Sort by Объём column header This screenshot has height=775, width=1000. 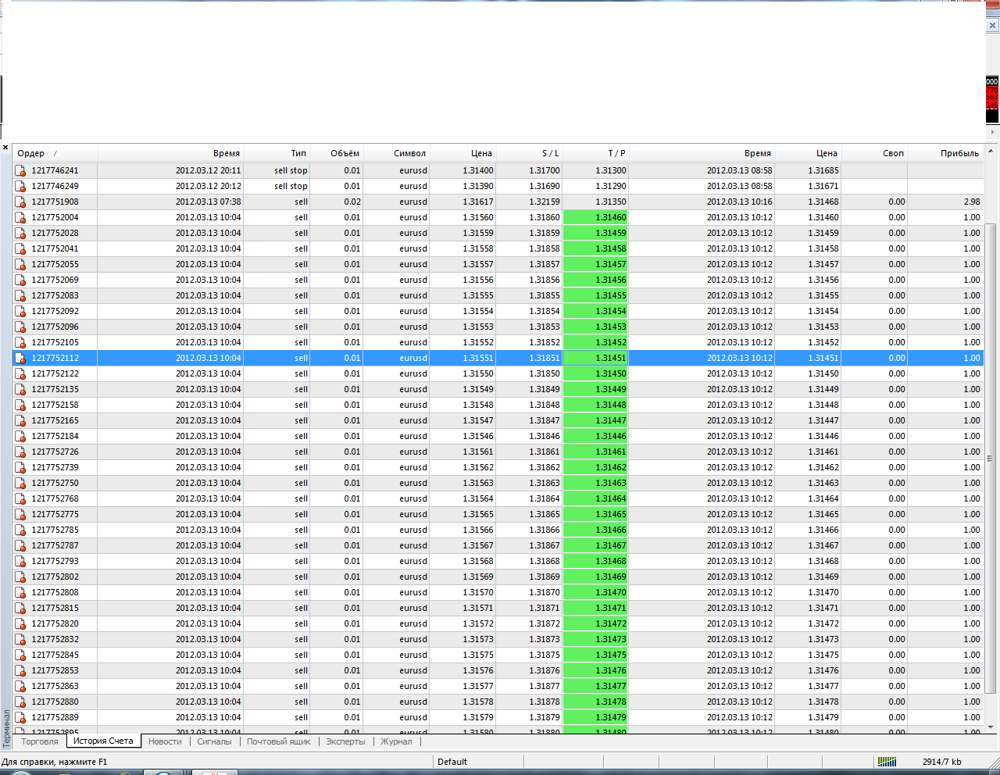coord(337,153)
